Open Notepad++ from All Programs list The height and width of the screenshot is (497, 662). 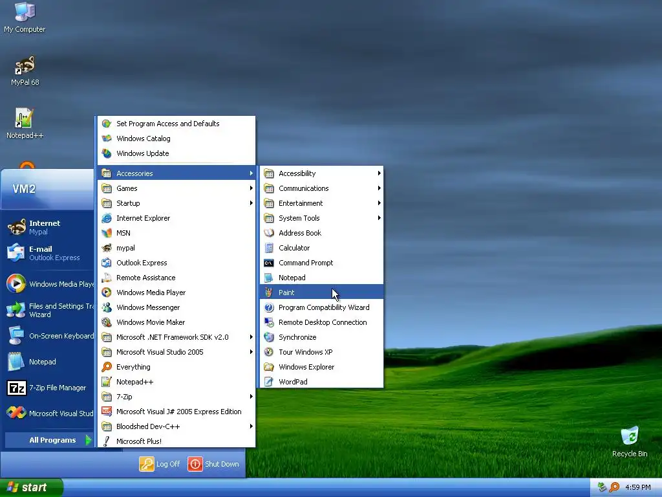click(176, 382)
